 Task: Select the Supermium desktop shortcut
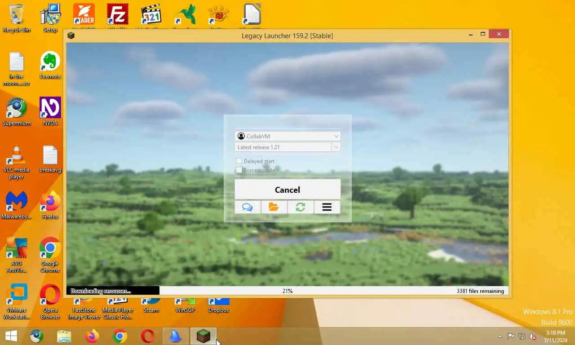point(17,112)
